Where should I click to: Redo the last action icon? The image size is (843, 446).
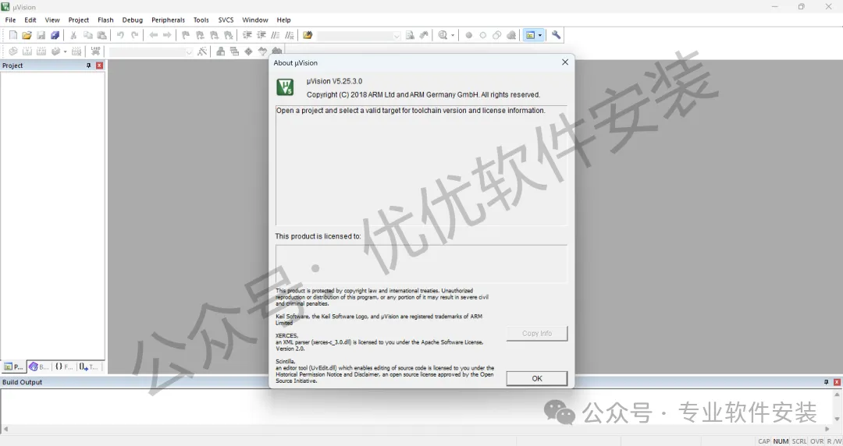[x=134, y=35]
